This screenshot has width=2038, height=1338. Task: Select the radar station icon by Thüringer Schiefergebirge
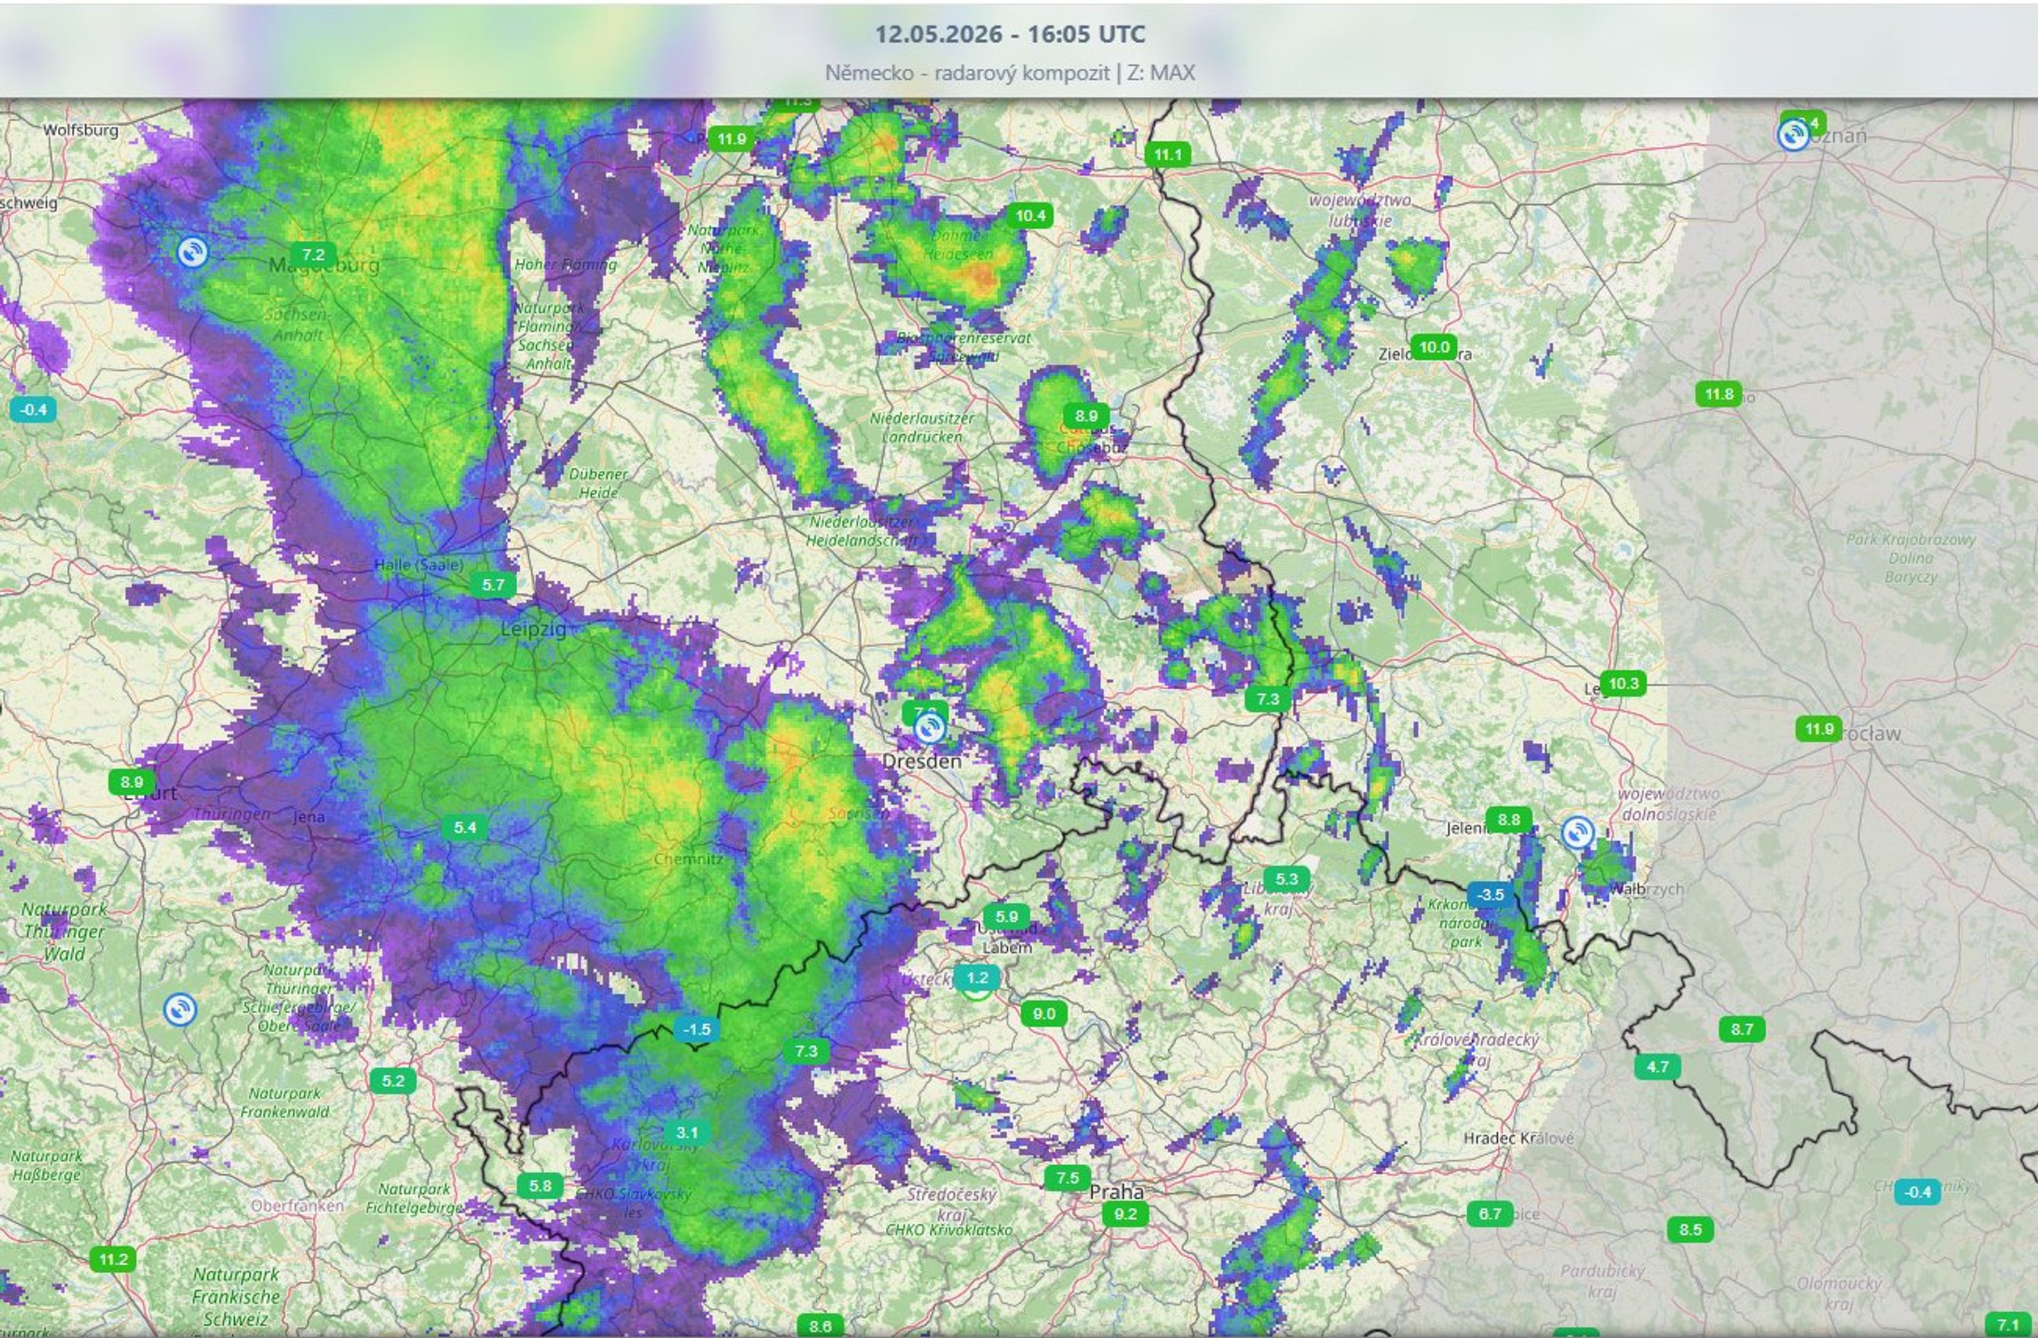click(x=180, y=1009)
